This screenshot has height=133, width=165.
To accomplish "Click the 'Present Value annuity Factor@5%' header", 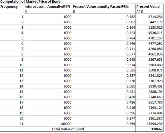I will pyautogui.click(x=104, y=6).
